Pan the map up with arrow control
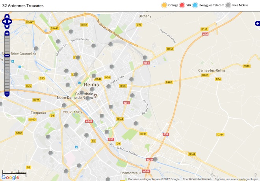The width and height of the screenshot is (260, 181). tap(7, 17)
